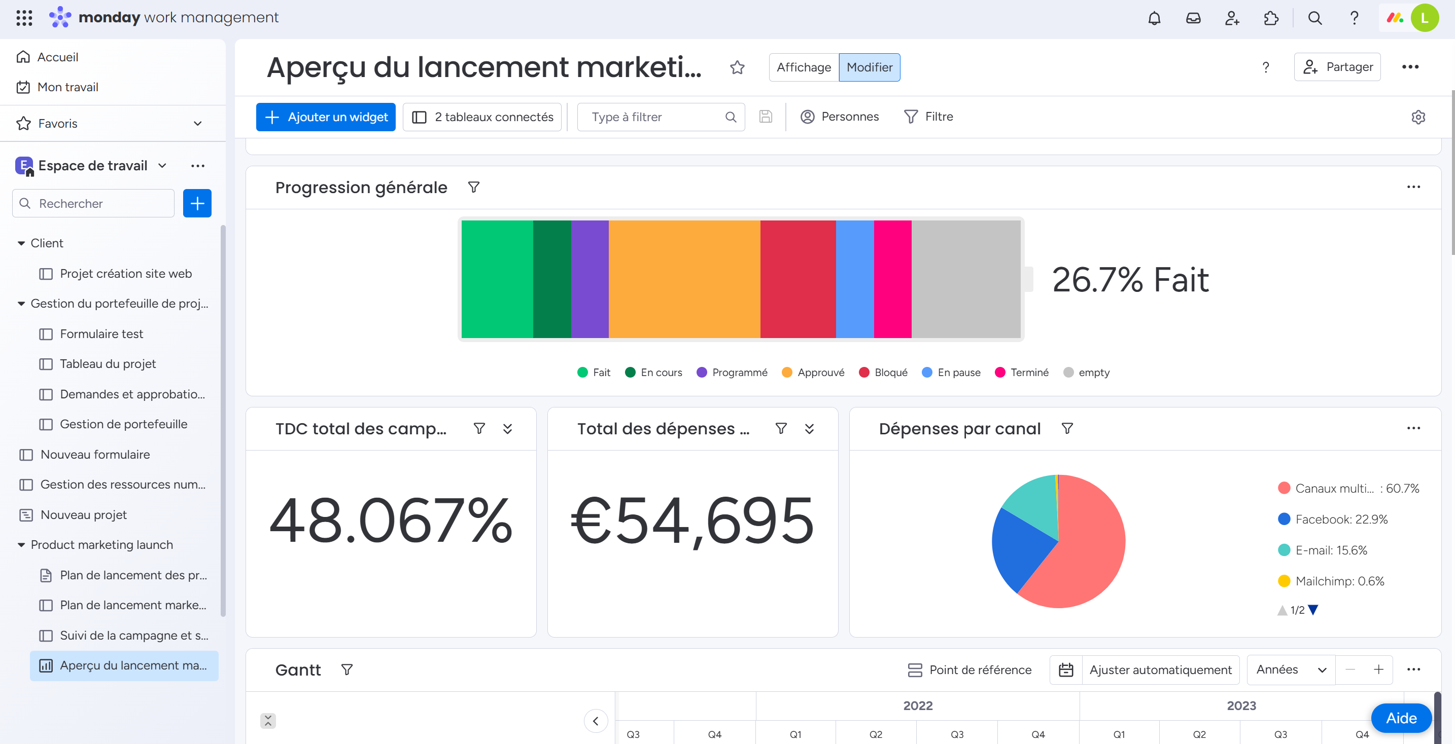This screenshot has height=744, width=1455.
Task: Open Progression générale widget options menu
Action: 1413,188
